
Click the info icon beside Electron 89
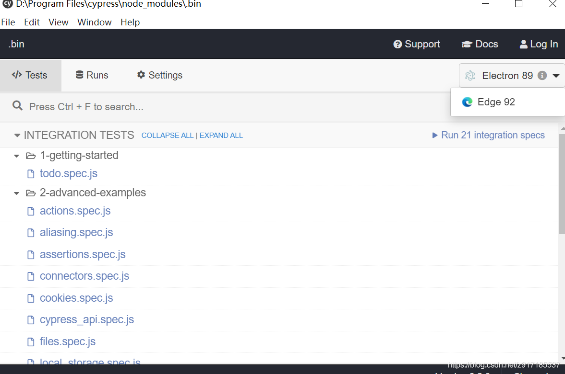[542, 76]
